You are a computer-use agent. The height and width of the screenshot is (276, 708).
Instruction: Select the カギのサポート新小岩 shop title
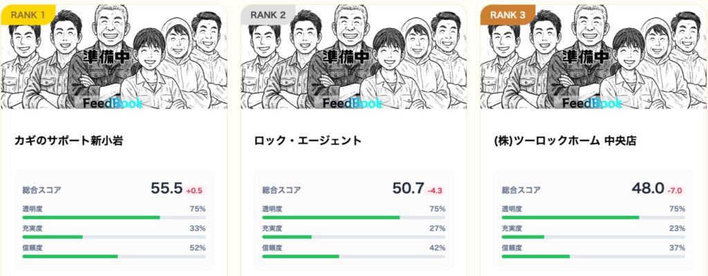[x=69, y=141]
